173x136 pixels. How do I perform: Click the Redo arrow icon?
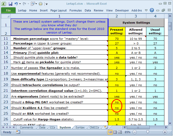tap(24, 4)
